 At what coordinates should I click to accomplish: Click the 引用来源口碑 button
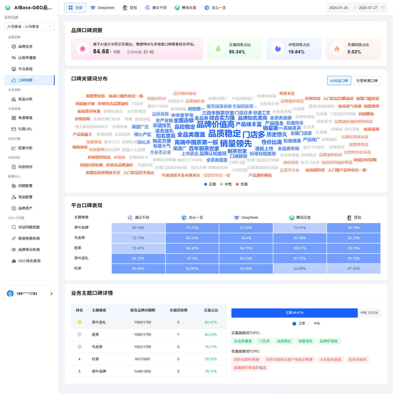point(367,81)
